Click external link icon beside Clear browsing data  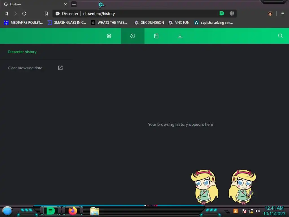[x=60, y=68]
